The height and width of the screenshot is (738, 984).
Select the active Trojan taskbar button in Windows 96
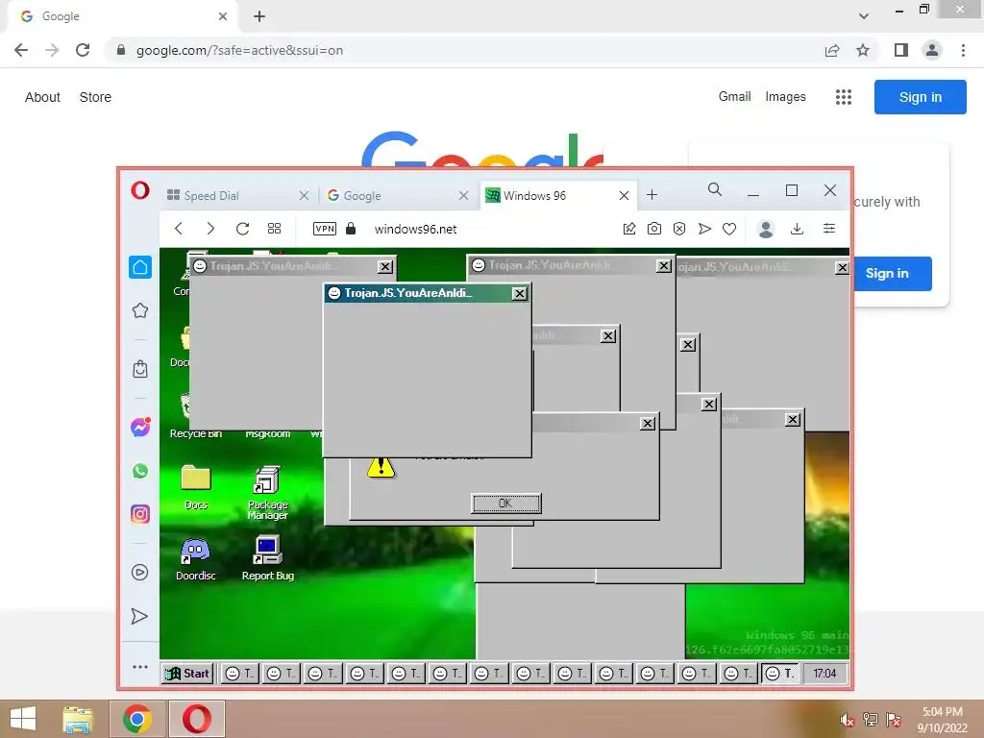pos(780,674)
